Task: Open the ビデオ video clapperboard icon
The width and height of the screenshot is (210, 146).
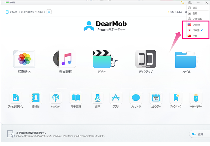Action: (x=105, y=59)
